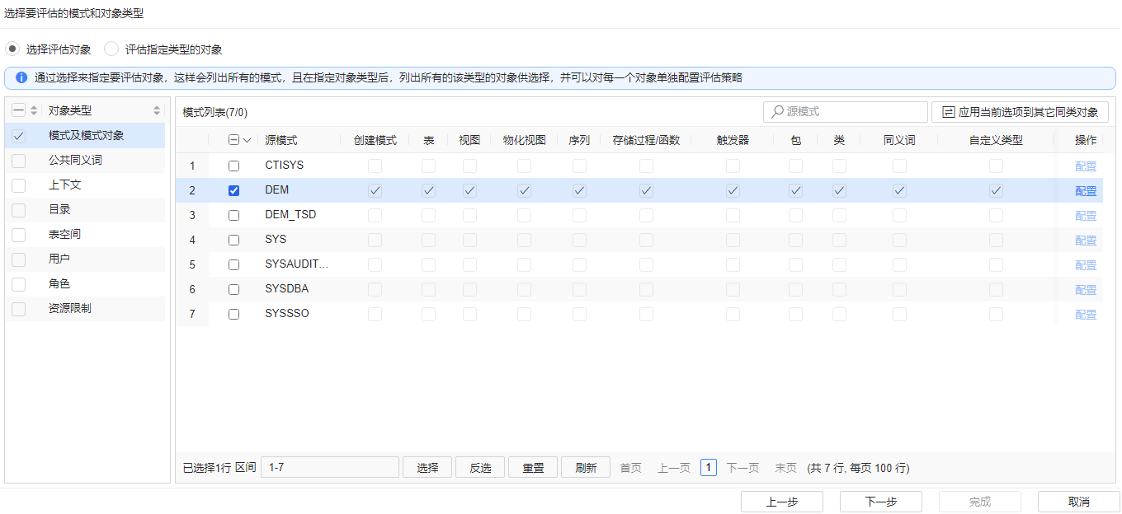The height and width of the screenshot is (514, 1122).
Task: Toggle the schema list header select-all checkbox
Action: (233, 141)
